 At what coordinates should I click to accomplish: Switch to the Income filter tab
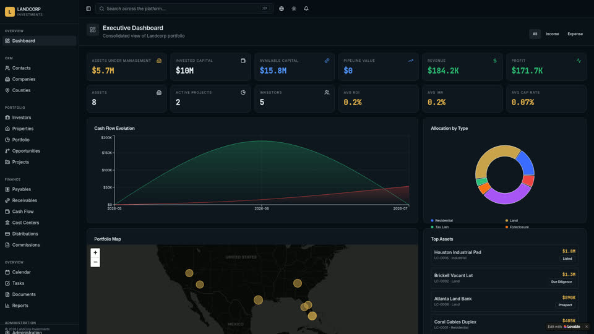point(553,34)
